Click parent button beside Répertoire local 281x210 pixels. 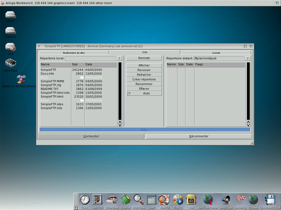(x=119, y=59)
